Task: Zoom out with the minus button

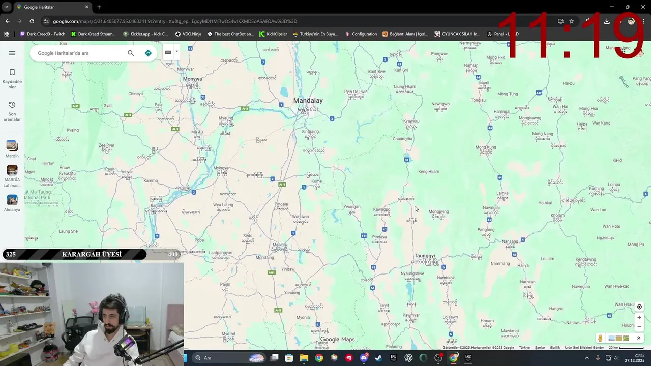Action: pyautogui.click(x=639, y=327)
